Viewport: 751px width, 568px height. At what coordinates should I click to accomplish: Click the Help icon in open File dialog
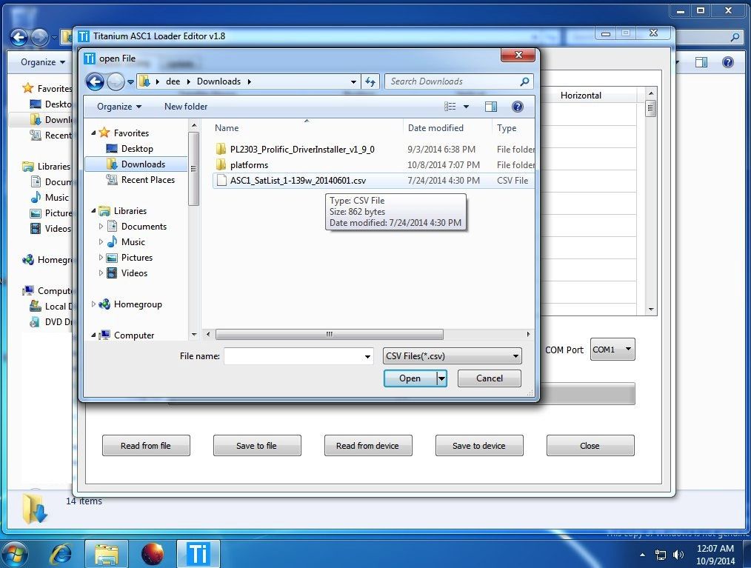(x=517, y=107)
